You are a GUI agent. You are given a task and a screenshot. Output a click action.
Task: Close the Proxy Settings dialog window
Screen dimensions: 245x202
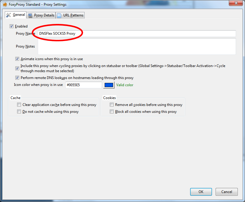(x=236, y=3)
